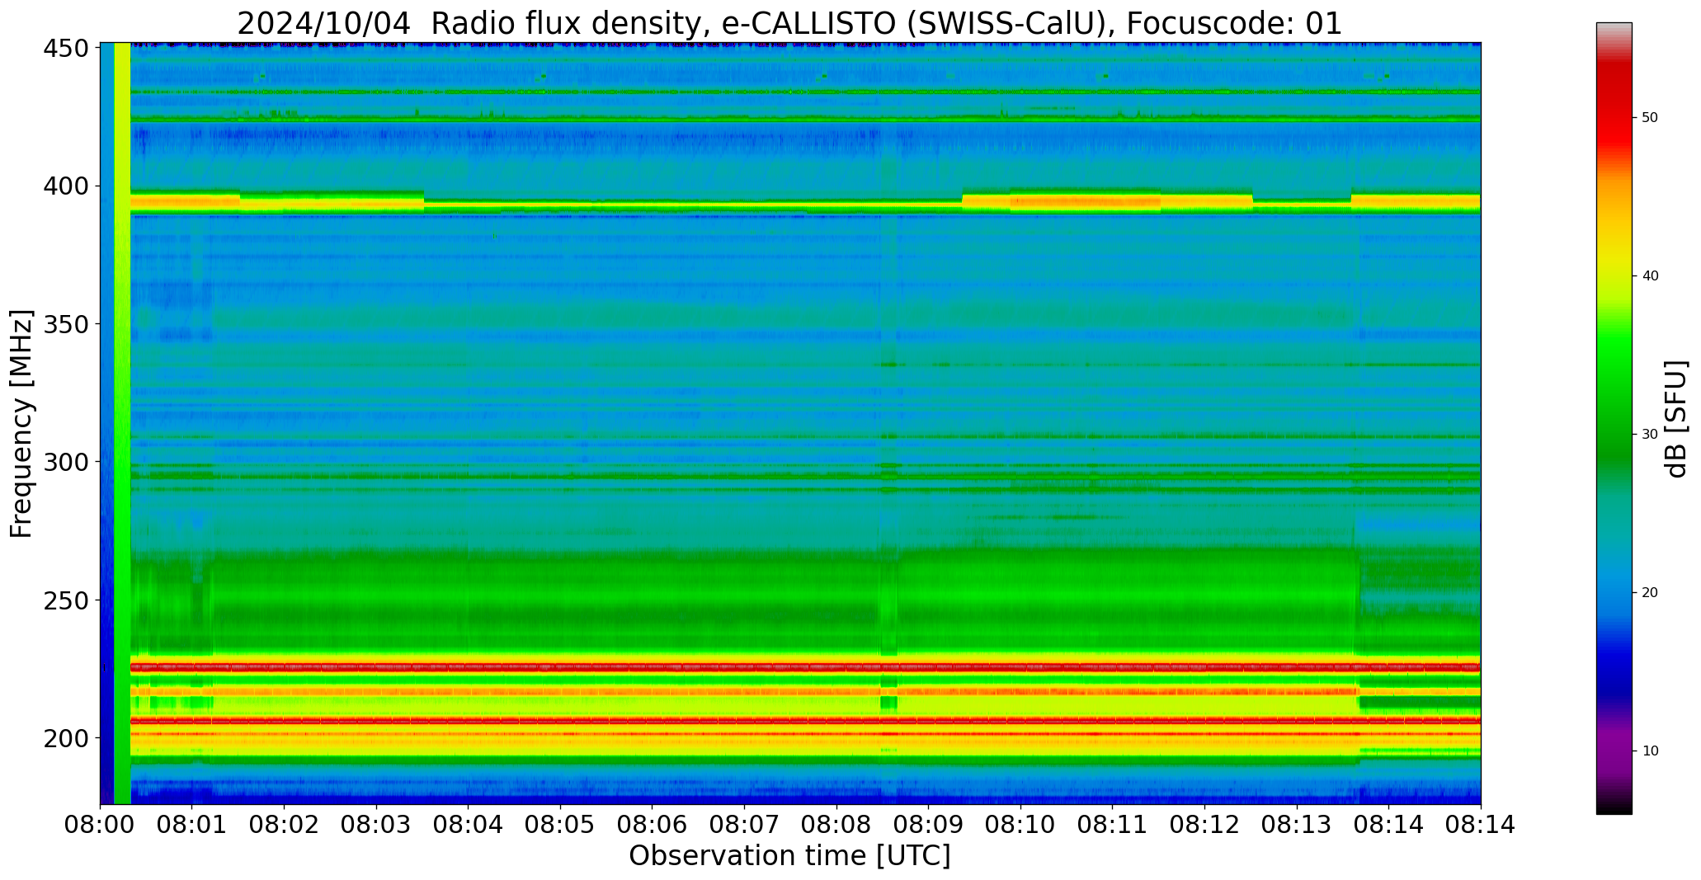Click the 450 frequency tick label
This screenshot has width=1701, height=880.
click(x=66, y=49)
